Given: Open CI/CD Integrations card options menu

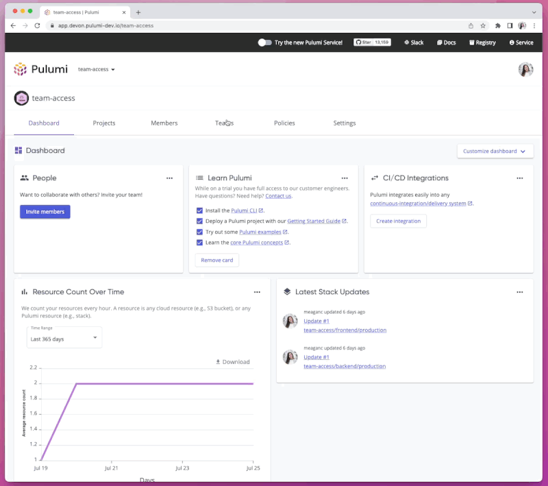Looking at the screenshot, I should point(520,178).
